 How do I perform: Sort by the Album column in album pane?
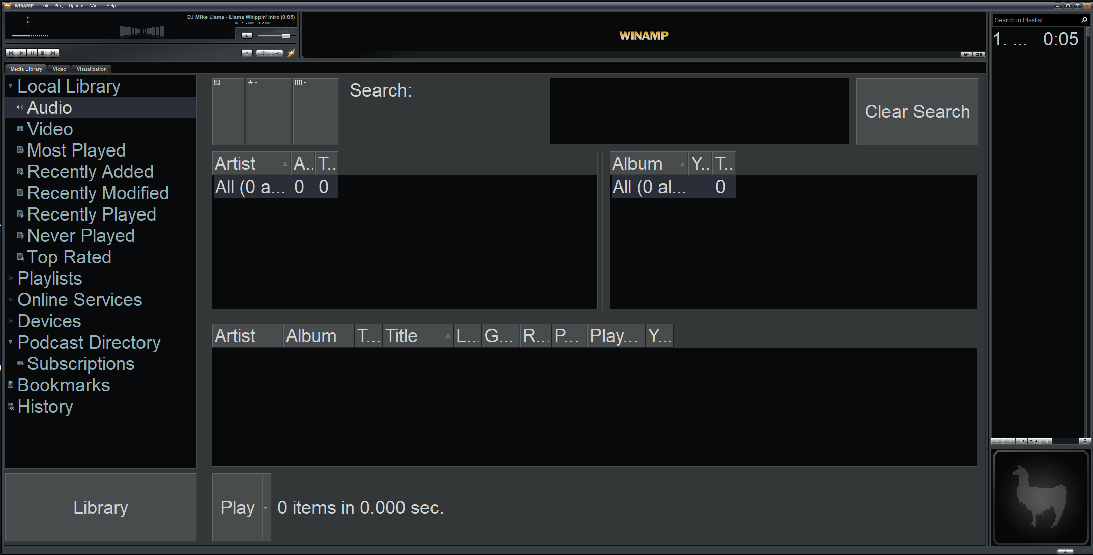pos(649,164)
